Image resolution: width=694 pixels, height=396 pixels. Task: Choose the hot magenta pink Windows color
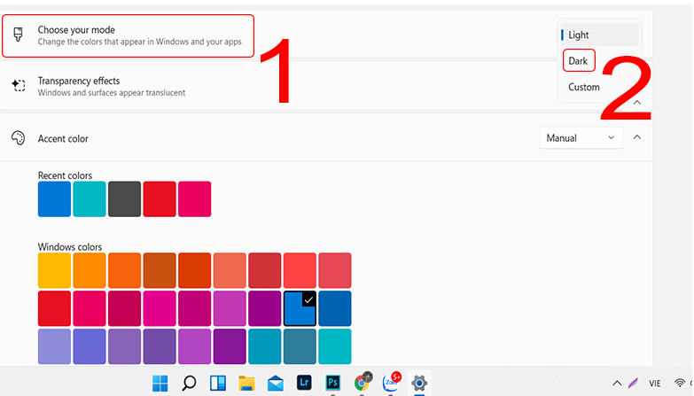point(160,308)
